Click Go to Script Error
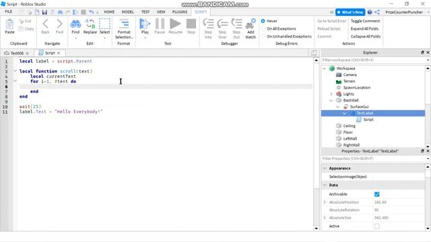Screen dimensions: 431x242 point(332,21)
